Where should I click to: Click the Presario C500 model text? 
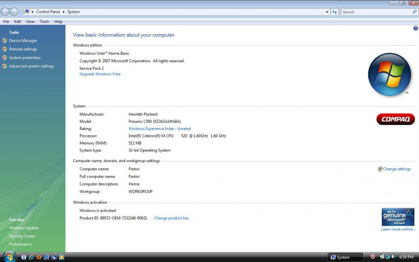point(155,122)
